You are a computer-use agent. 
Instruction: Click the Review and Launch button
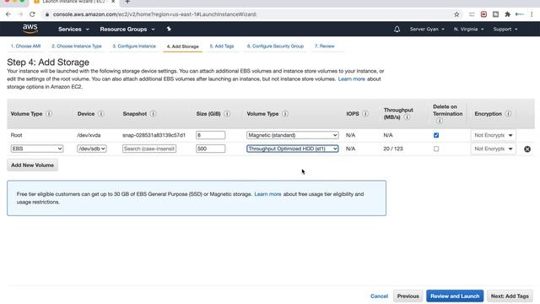[455, 296]
